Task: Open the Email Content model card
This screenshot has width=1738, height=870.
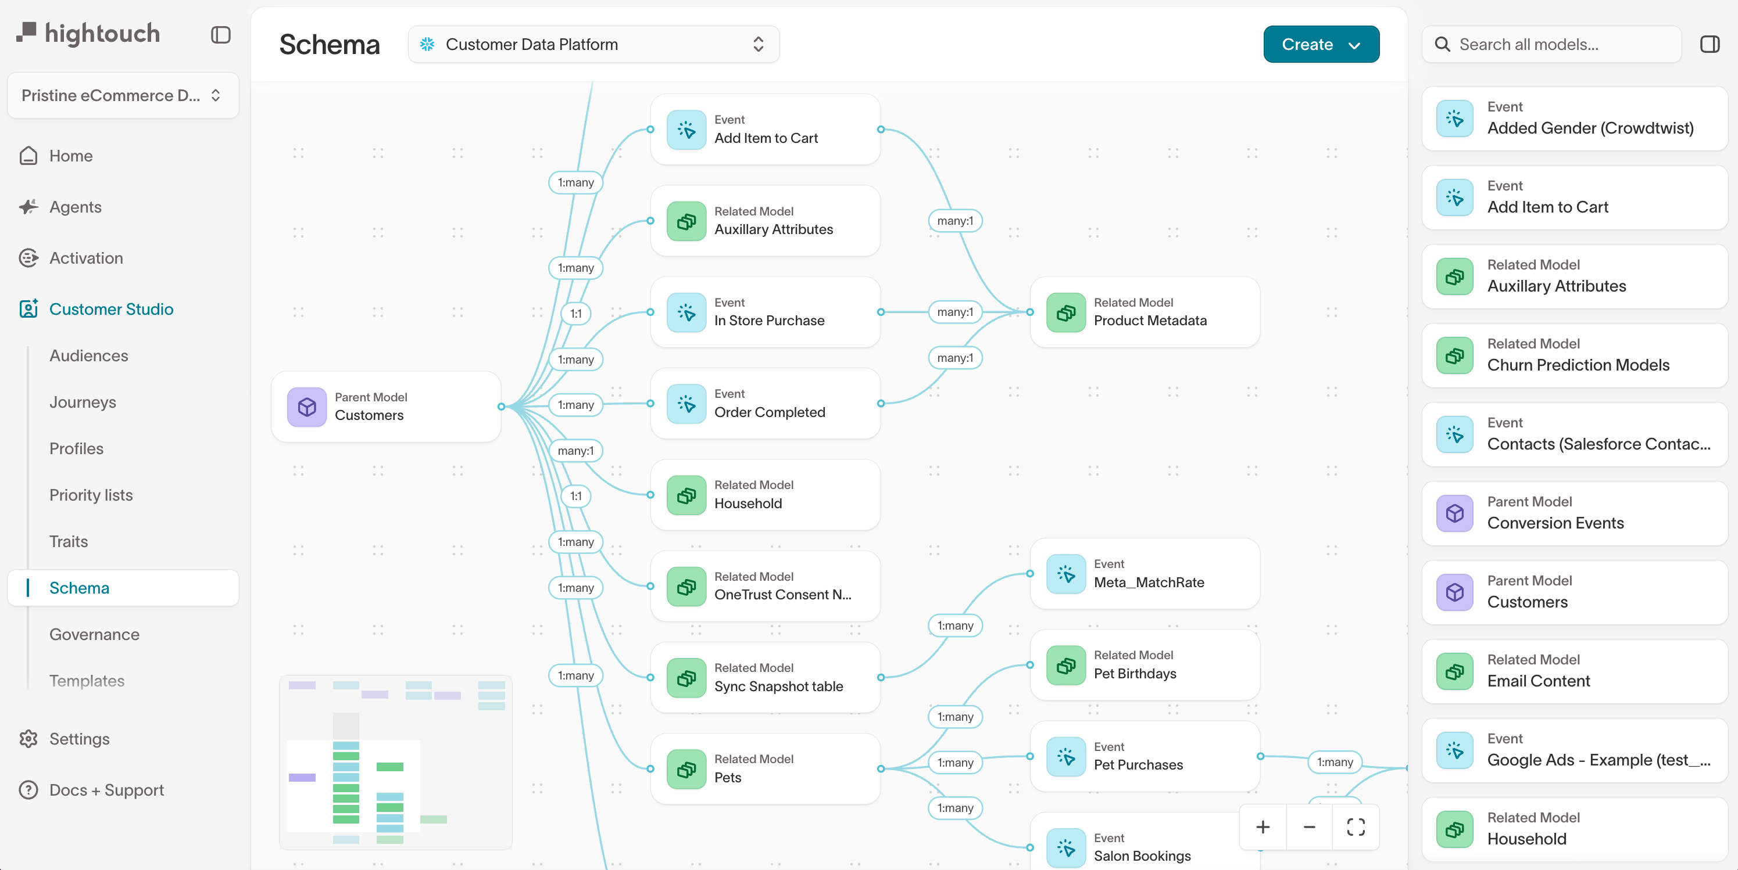Action: click(x=1575, y=671)
